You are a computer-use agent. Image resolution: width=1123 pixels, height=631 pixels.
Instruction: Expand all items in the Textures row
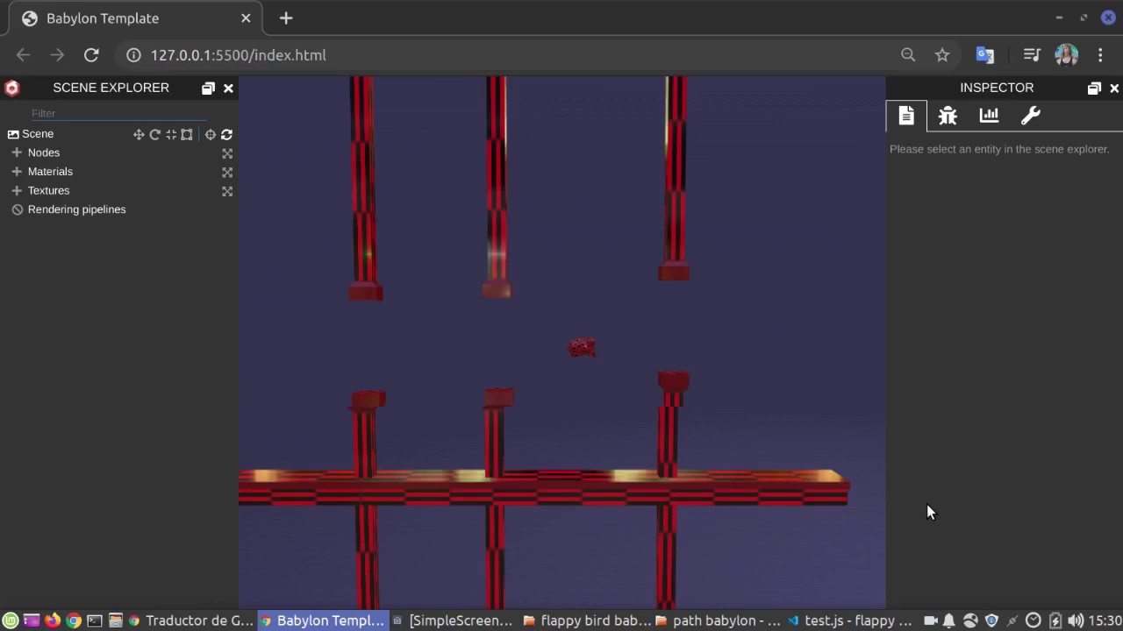click(x=227, y=191)
